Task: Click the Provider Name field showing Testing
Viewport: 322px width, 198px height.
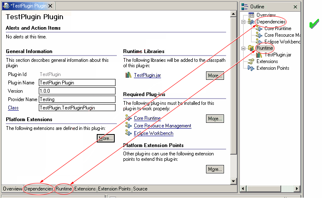Action: click(x=77, y=99)
